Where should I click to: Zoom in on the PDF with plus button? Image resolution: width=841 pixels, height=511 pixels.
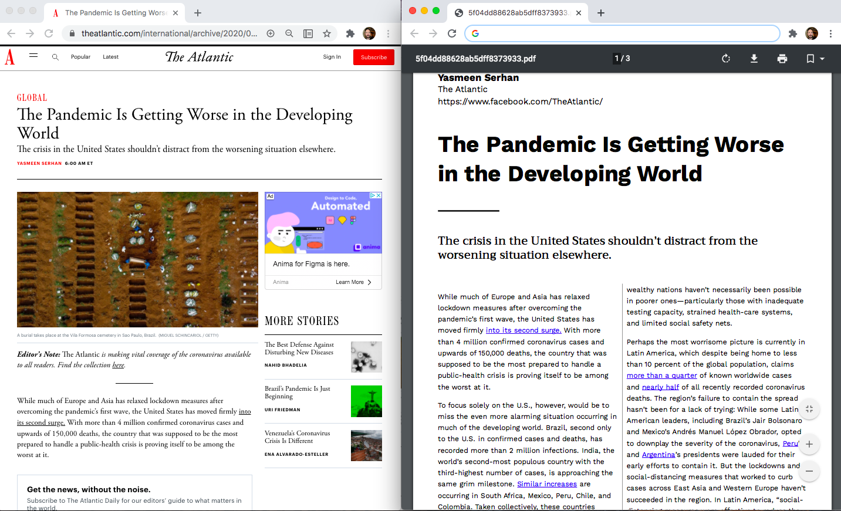pos(809,444)
